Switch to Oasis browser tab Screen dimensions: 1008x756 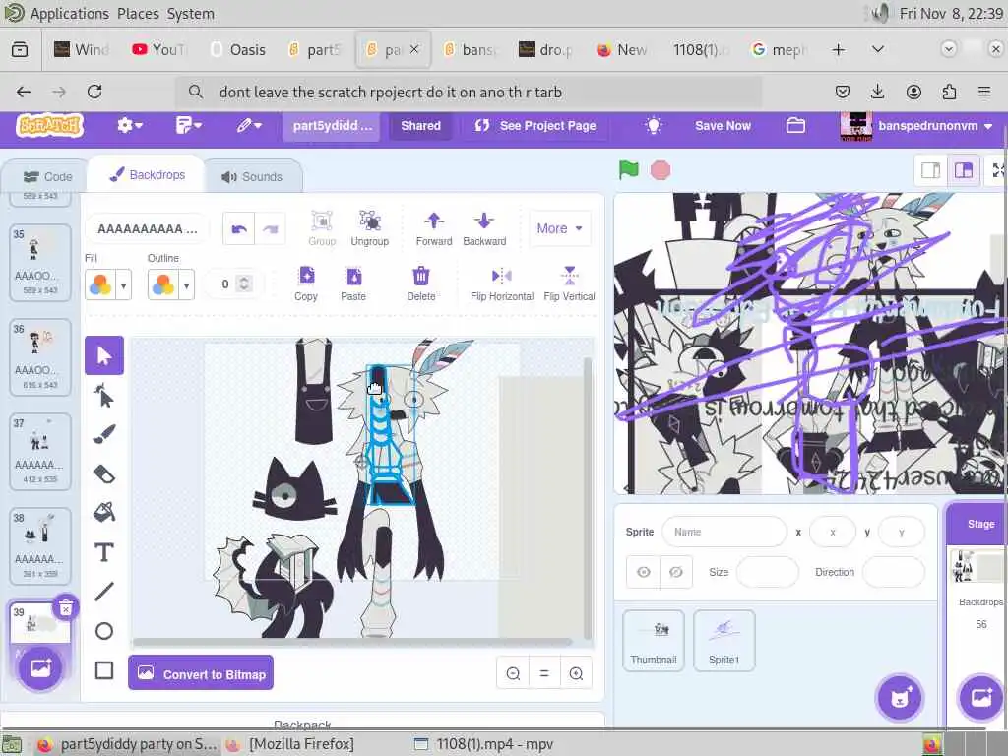(x=238, y=49)
